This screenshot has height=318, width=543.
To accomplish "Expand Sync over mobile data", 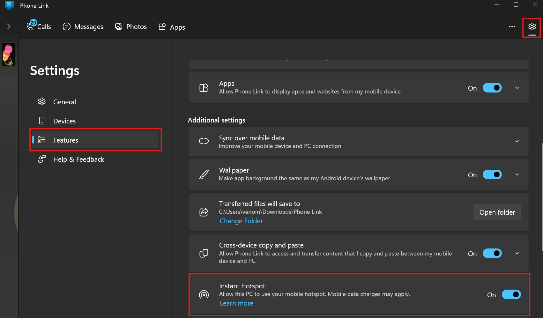I will pyautogui.click(x=517, y=141).
